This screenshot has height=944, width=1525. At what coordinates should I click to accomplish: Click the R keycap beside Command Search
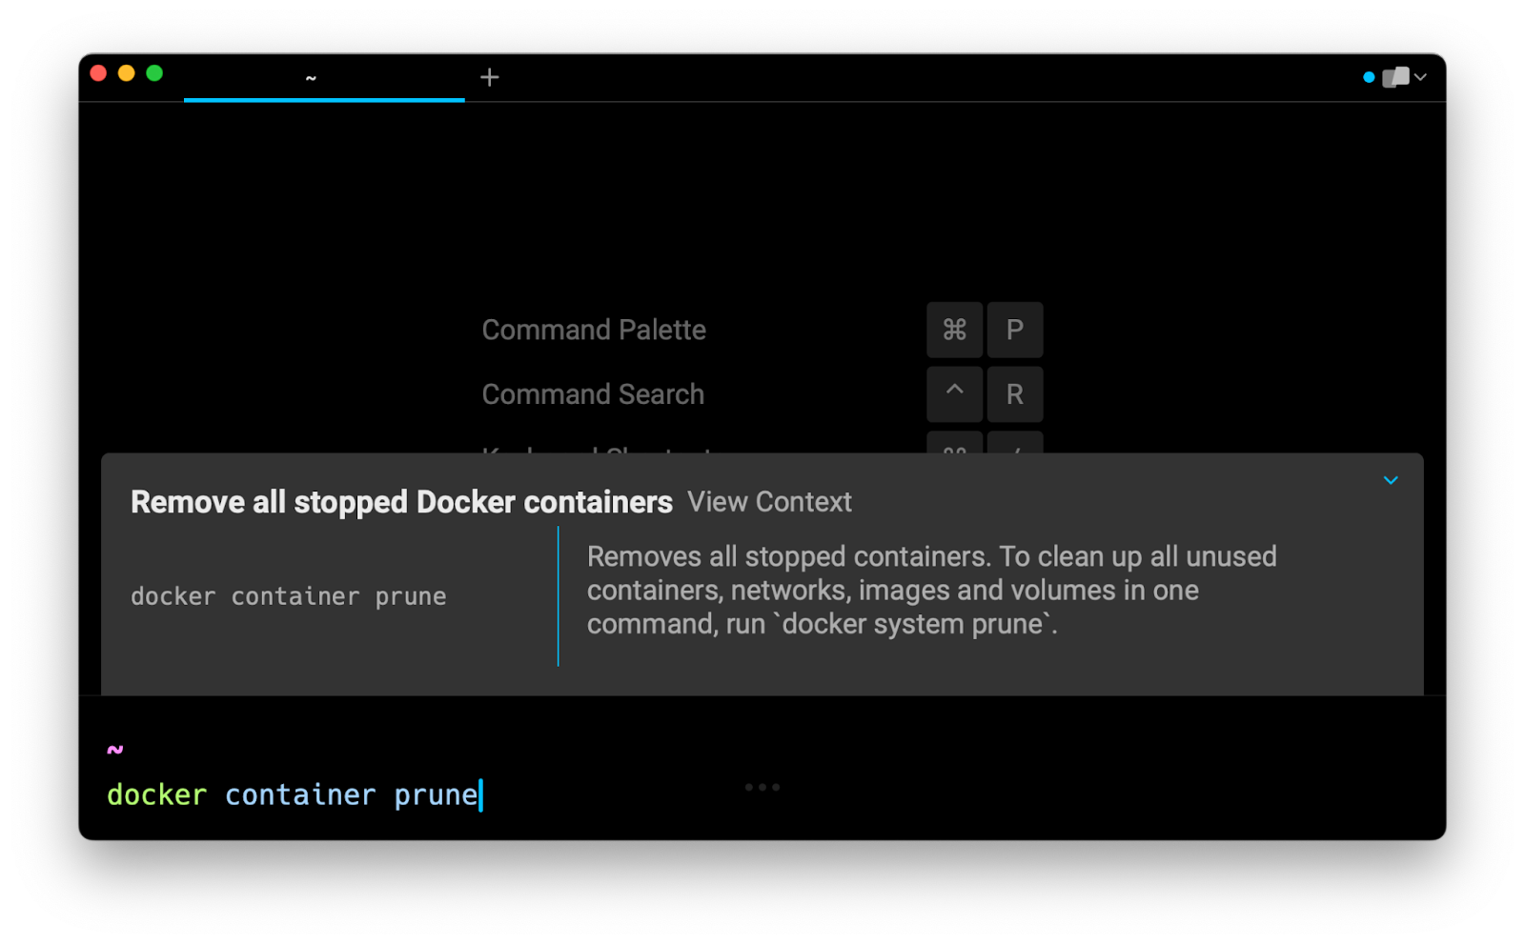(x=1014, y=393)
